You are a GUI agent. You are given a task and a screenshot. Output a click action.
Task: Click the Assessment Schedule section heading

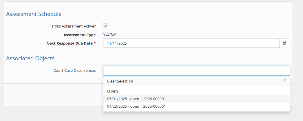pos(34,14)
